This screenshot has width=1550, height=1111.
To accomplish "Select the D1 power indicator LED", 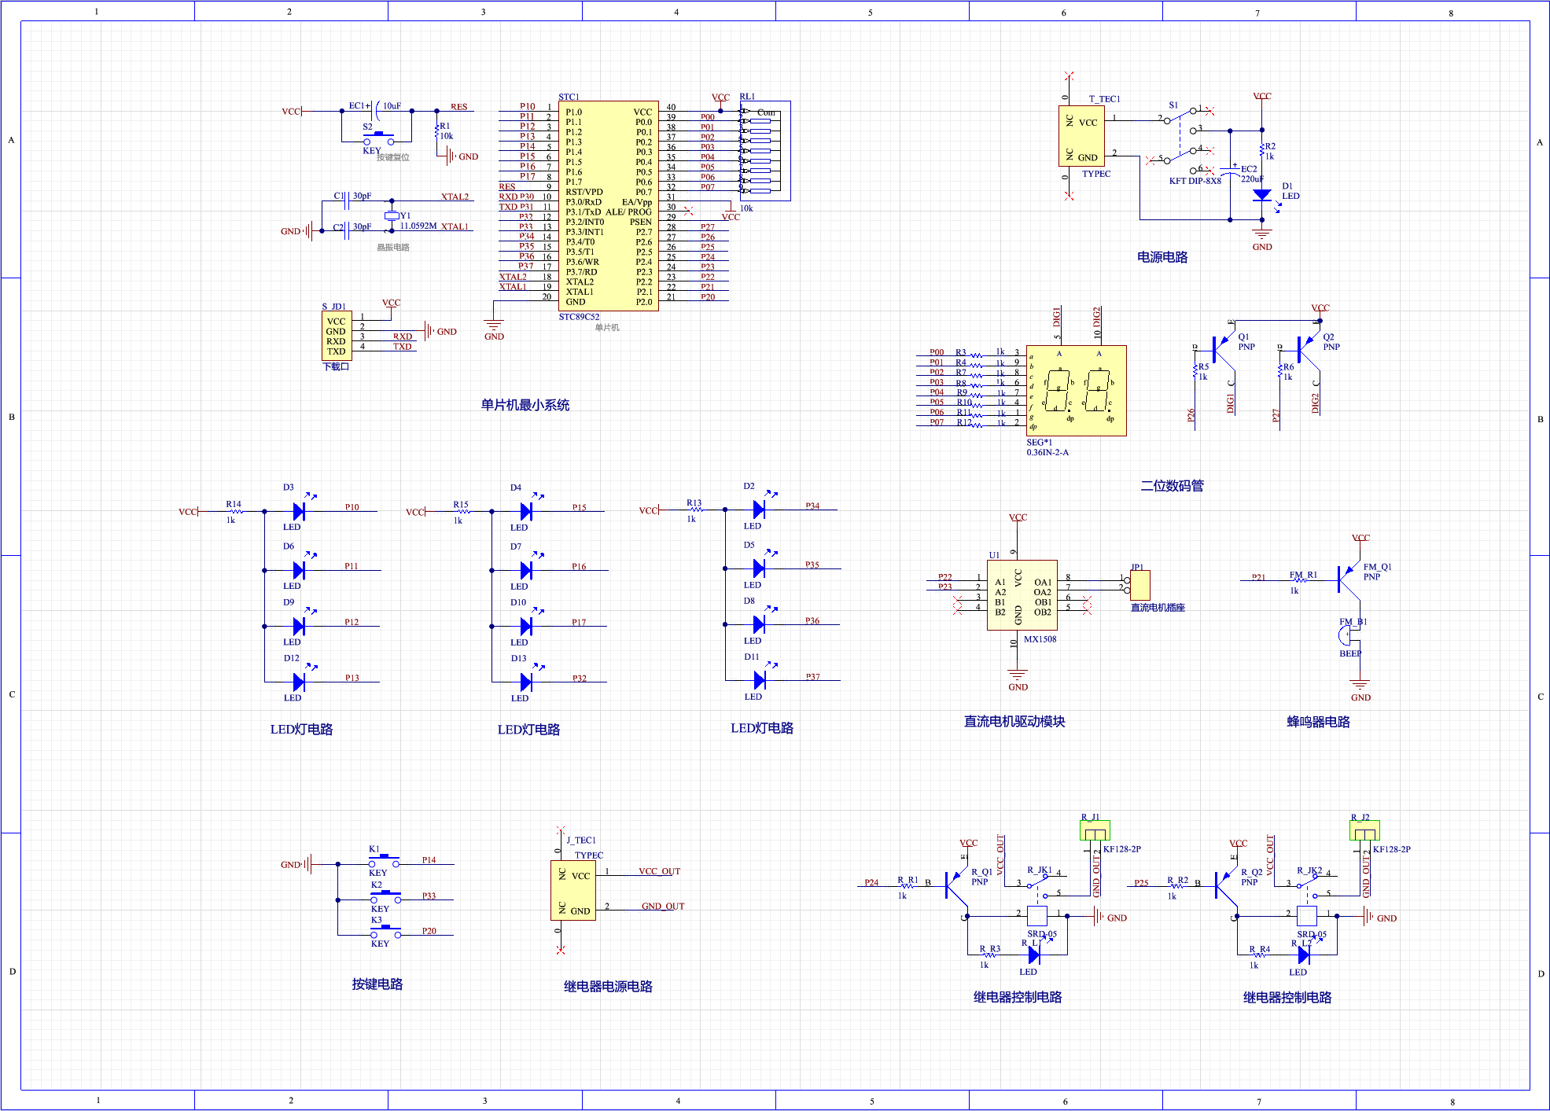I will (1262, 195).
